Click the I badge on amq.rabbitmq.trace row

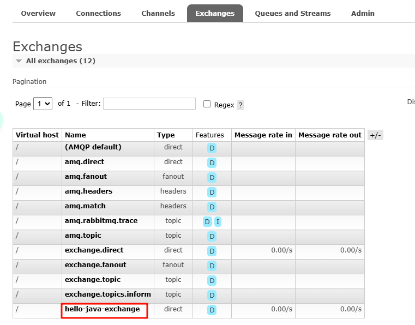tap(218, 221)
